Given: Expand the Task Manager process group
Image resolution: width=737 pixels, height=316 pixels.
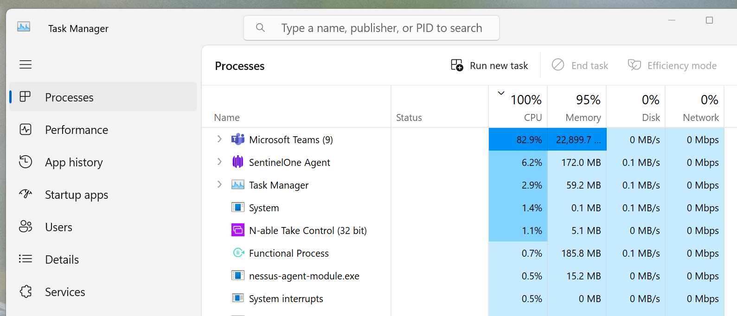Looking at the screenshot, I should click(x=219, y=184).
